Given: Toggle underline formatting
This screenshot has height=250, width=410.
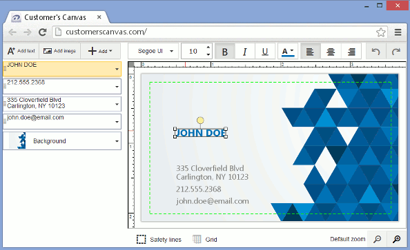Looking at the screenshot, I should (265, 52).
